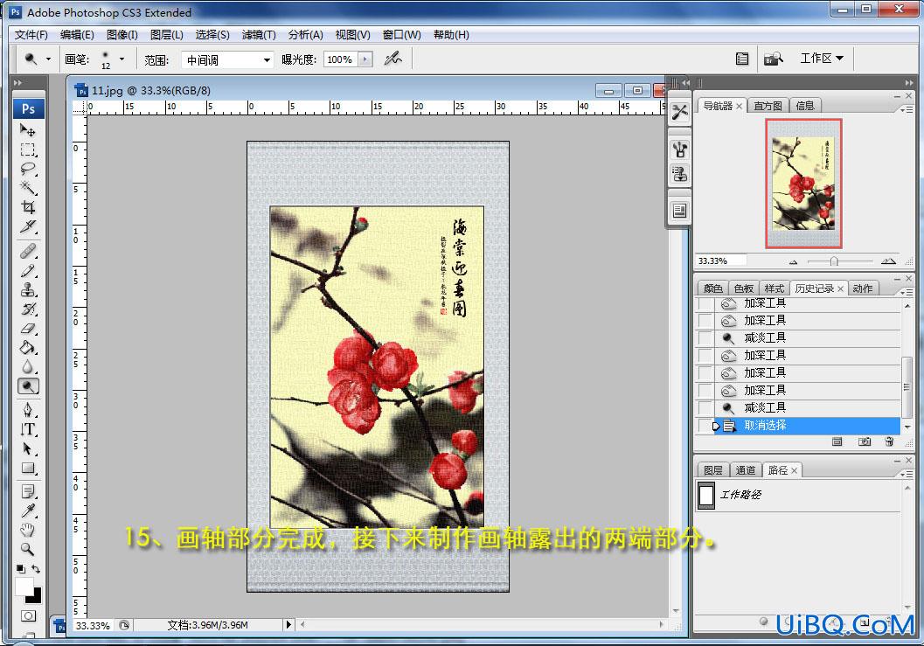
Task: Reset to default foreground and background colors
Action: 21,569
